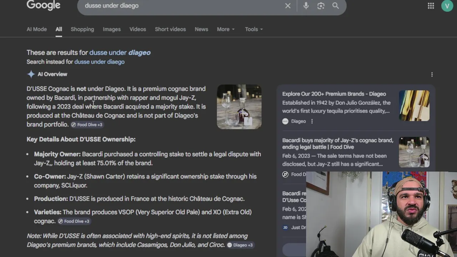The height and width of the screenshot is (257, 457).
Task: Click corrected query link dusse under diageo
Action: coord(120,52)
